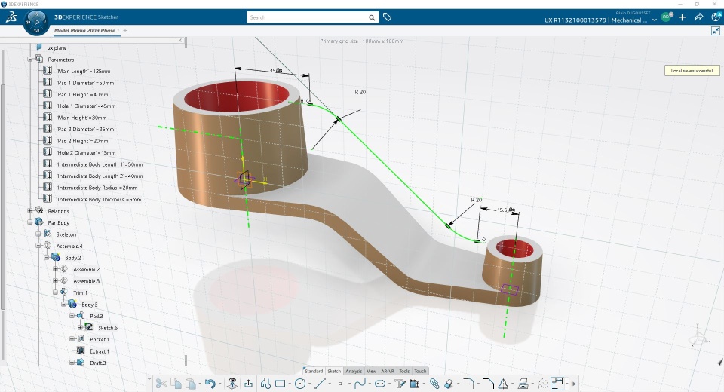Switch to the Tools toolbar tab
This screenshot has height=392, width=724.
(x=404, y=371)
